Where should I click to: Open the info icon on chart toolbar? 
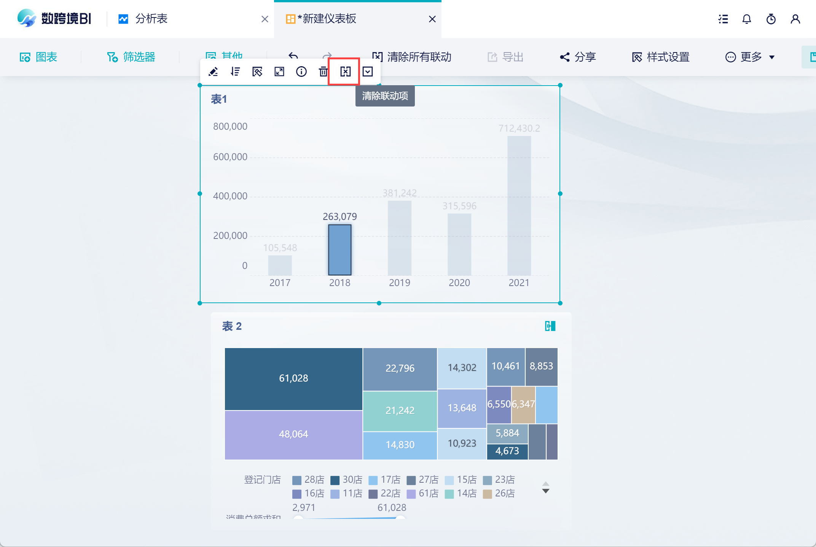coord(301,72)
